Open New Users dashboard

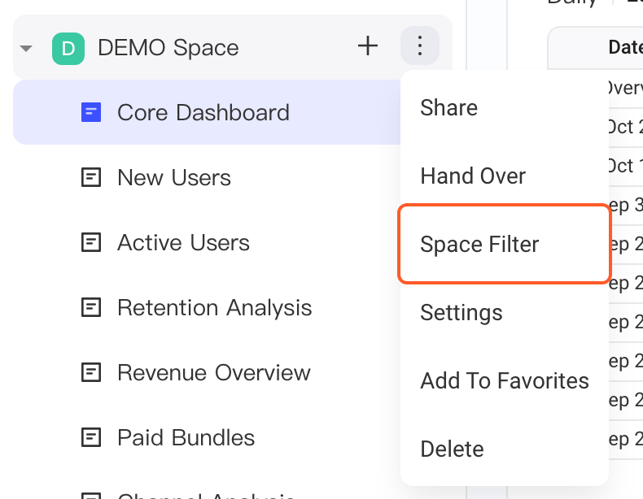pos(174,178)
